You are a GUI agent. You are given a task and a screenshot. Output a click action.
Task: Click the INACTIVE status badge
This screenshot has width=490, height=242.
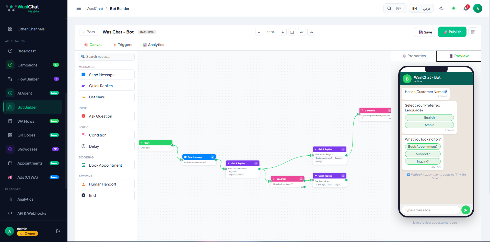point(147,32)
